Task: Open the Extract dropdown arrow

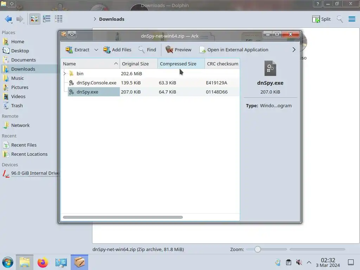Action: click(x=96, y=50)
